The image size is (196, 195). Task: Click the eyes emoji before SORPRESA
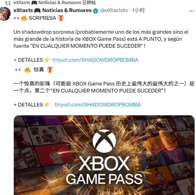[17, 18]
